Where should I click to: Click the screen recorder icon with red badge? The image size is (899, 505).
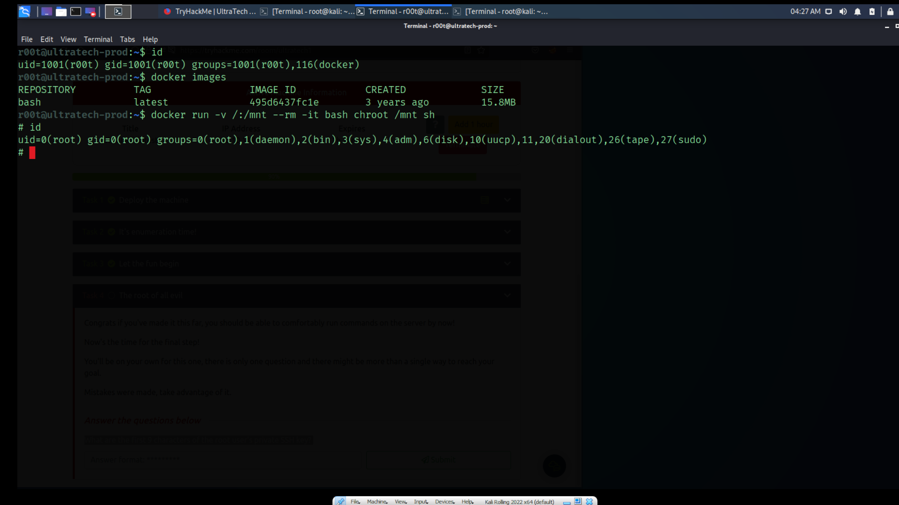click(91, 12)
